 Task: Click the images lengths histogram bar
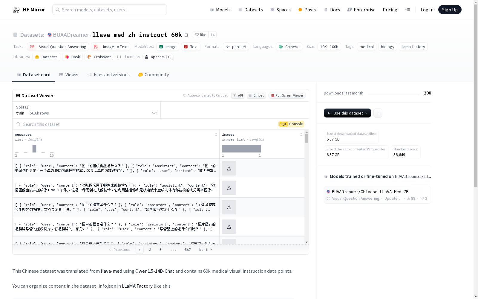pos(241,149)
